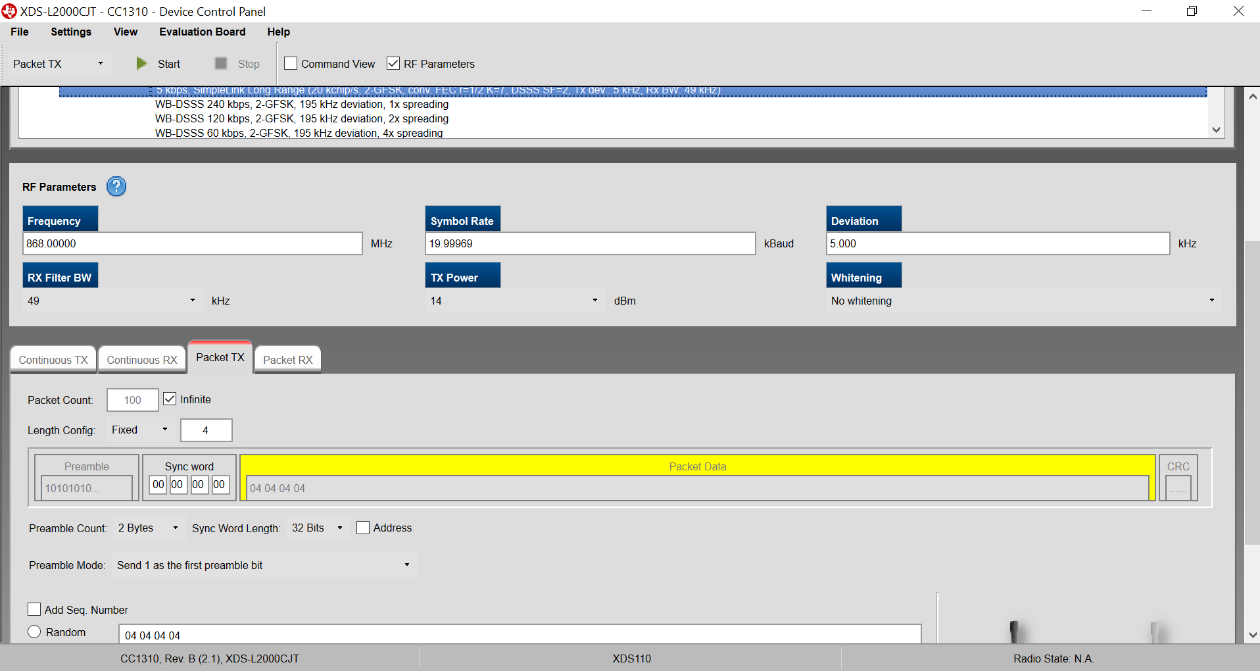This screenshot has width=1260, height=671.
Task: Select the Packet TX tab
Action: 220,357
